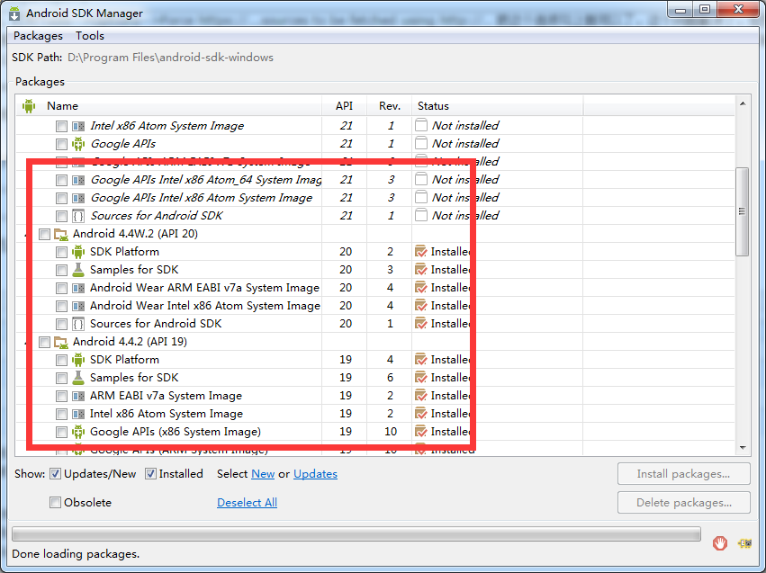
Task: Click the package list scroll down arrow
Action: [x=743, y=448]
